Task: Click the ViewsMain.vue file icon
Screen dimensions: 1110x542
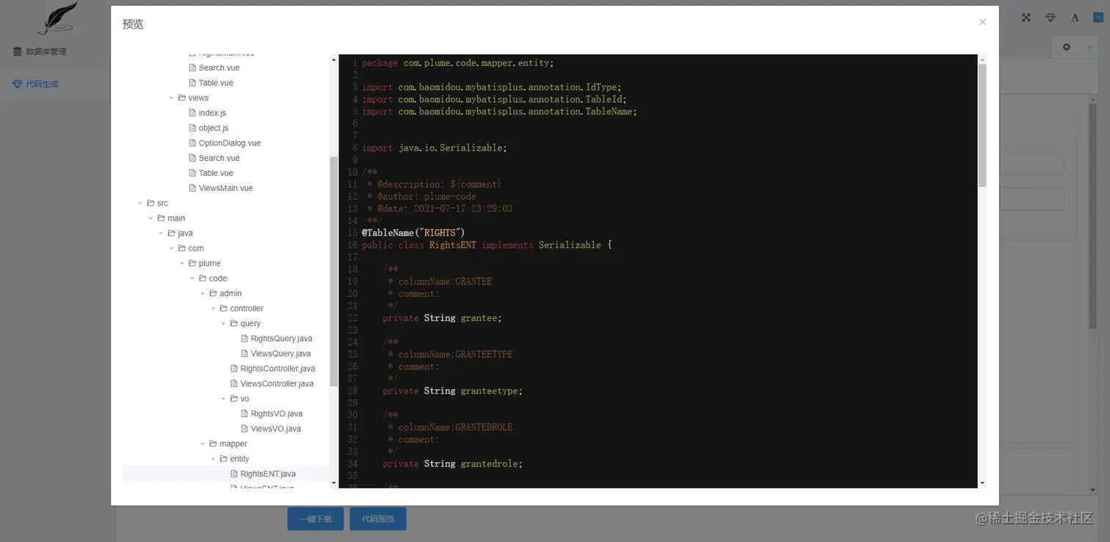Action: click(192, 188)
